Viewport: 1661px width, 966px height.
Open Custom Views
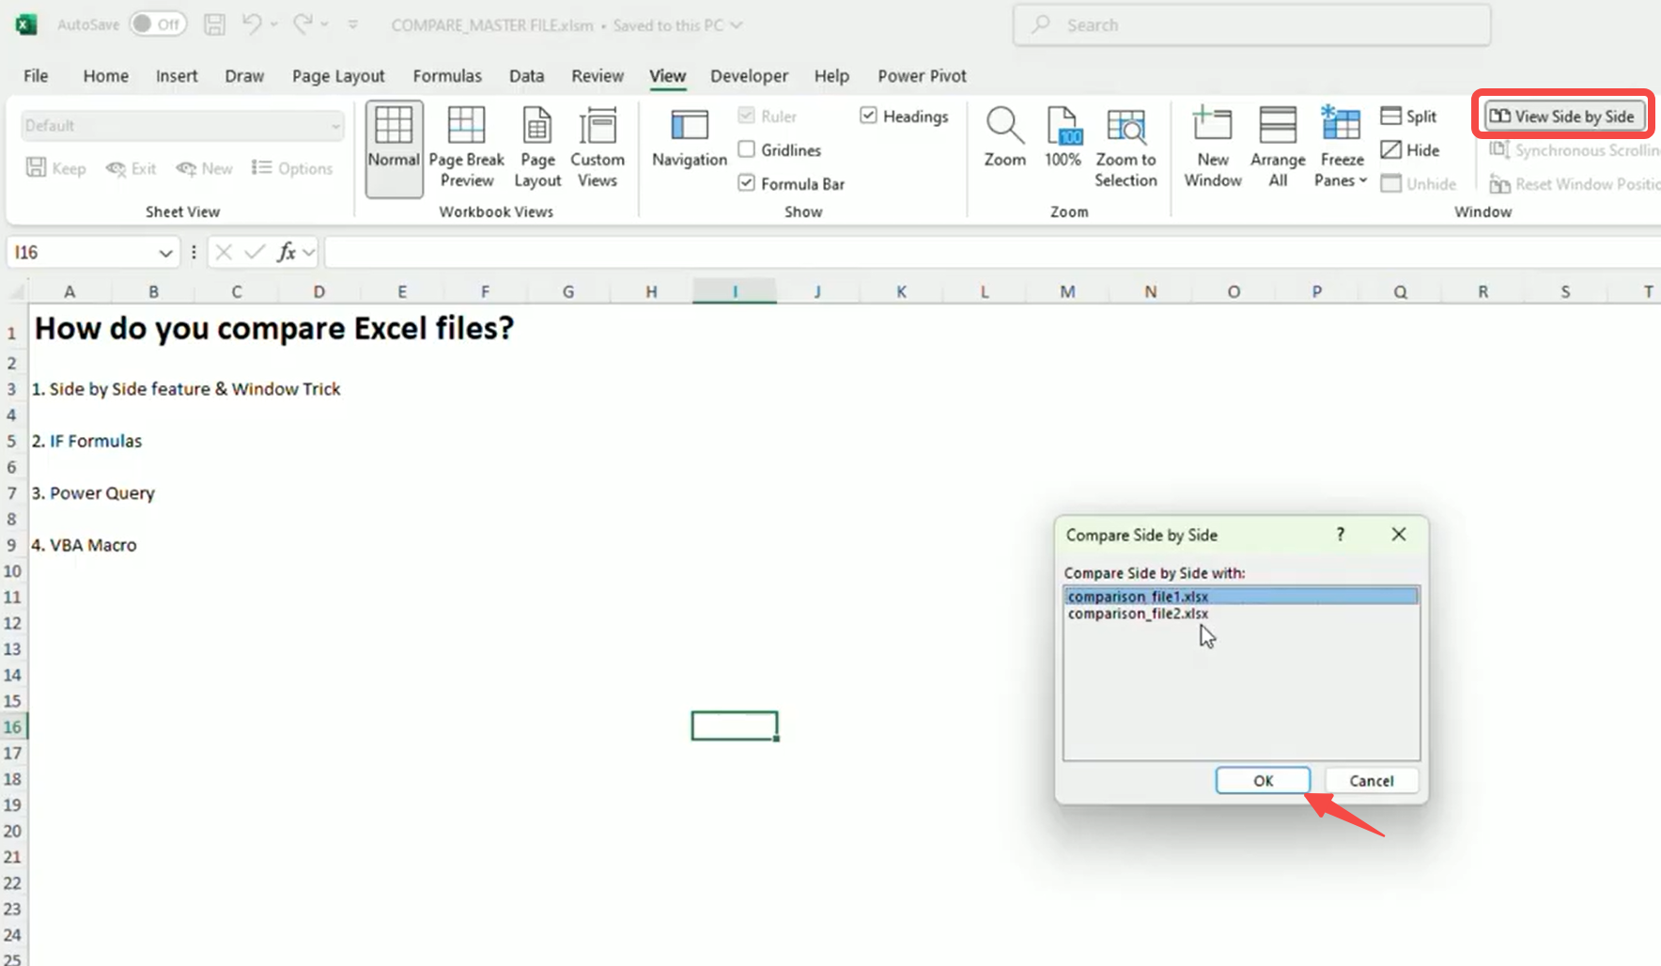coord(598,148)
